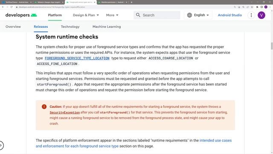
Task: Click the Android developers logo
Action: [21, 15]
